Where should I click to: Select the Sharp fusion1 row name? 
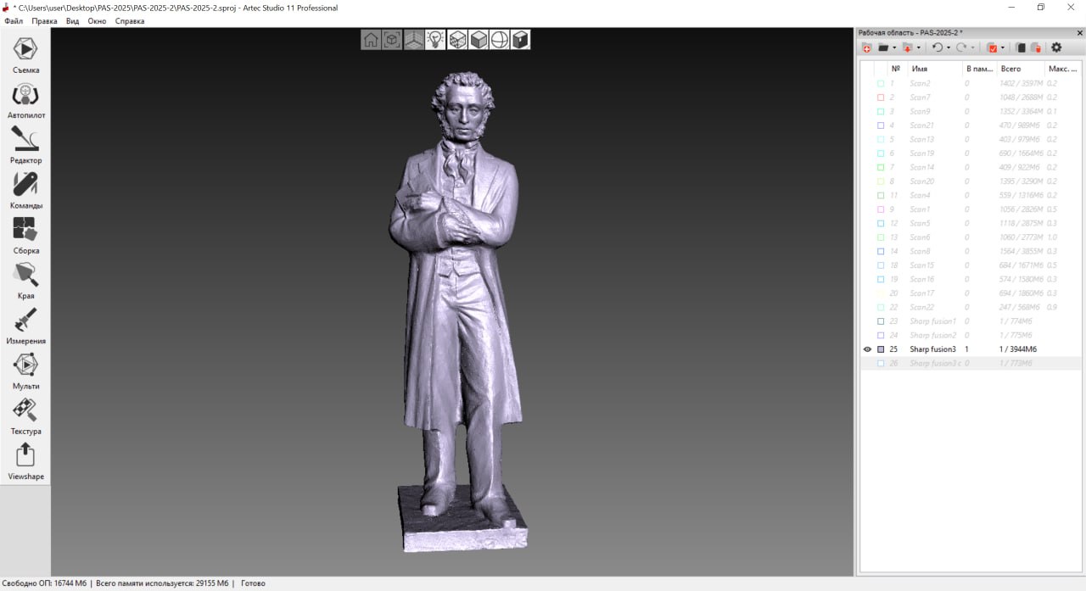(x=933, y=321)
